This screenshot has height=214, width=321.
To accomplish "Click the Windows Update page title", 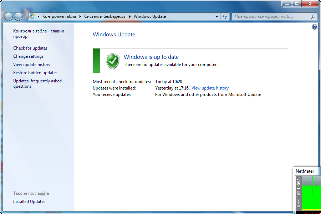I will click(114, 34).
